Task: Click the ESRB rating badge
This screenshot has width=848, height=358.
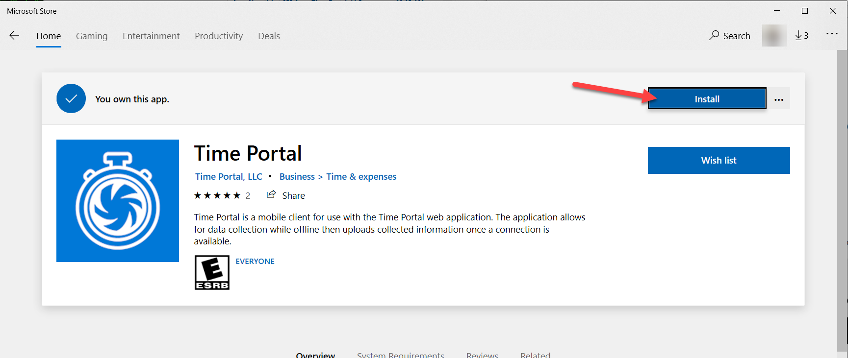Action: tap(212, 272)
